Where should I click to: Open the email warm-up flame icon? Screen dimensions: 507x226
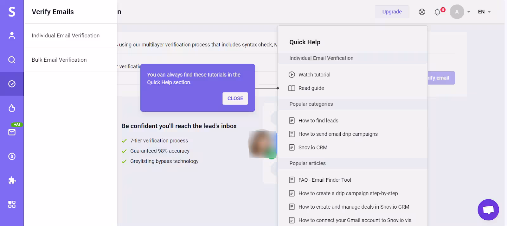point(12,108)
